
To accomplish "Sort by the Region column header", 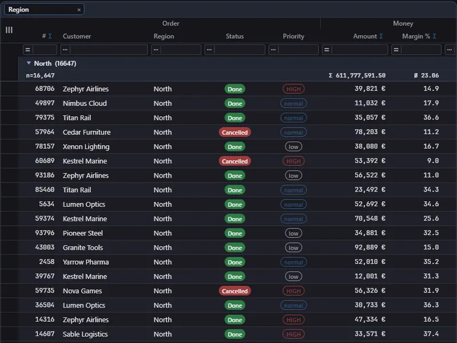I will 164,36.
